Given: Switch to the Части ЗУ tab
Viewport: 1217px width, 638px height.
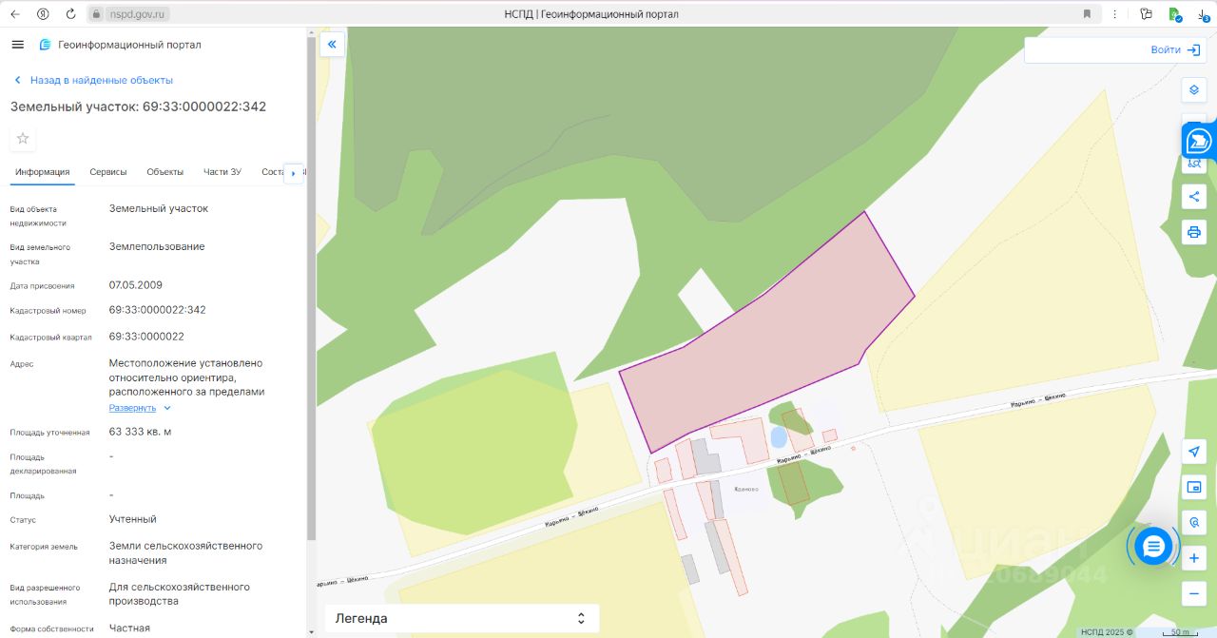Looking at the screenshot, I should point(222,172).
